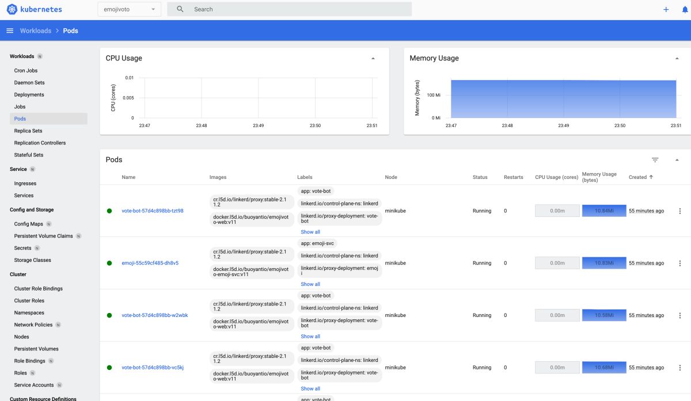Click 10.84Mi memory bar of vote-bot-tzt98
Screen dimensions: 691x401
coord(604,211)
